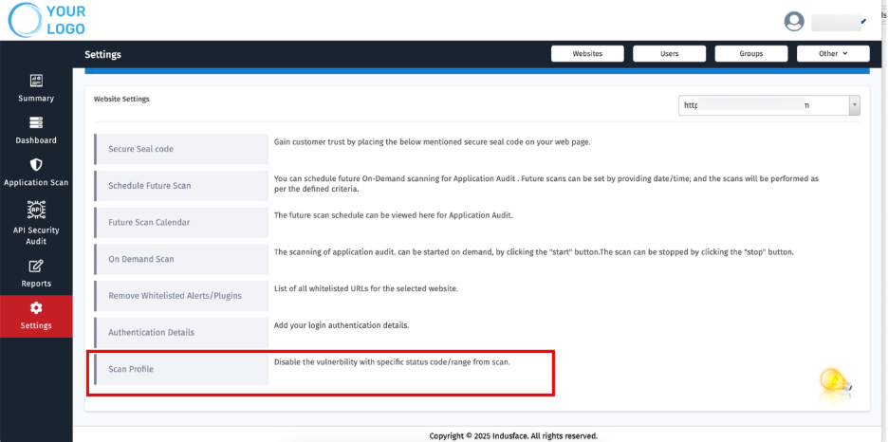The width and height of the screenshot is (888, 442).
Task: Open the Future Scan Calendar setting
Action: pos(181,222)
